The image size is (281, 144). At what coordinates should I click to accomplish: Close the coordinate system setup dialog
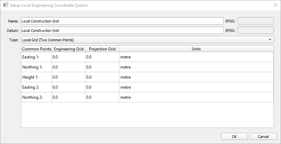click(x=275, y=5)
